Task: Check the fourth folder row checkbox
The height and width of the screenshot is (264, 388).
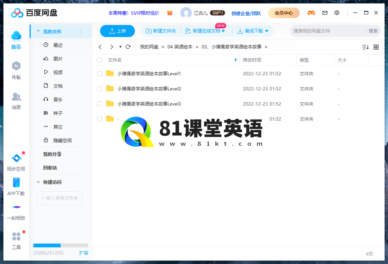Action: (x=100, y=119)
